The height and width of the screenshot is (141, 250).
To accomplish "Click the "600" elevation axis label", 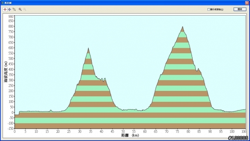I will [x=11, y=48].
